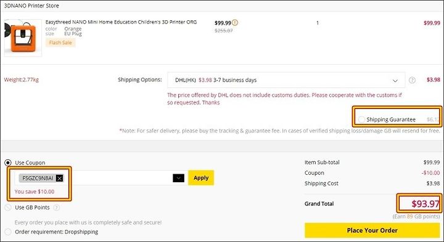The width and height of the screenshot is (444, 242).
Task: Enable the Shipping Guarantee option
Action: coord(361,119)
